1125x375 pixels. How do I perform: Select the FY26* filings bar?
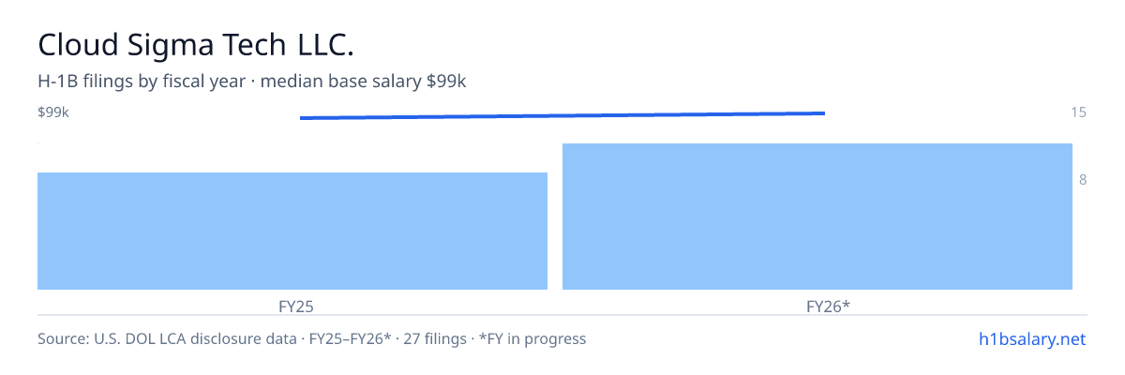coord(817,217)
